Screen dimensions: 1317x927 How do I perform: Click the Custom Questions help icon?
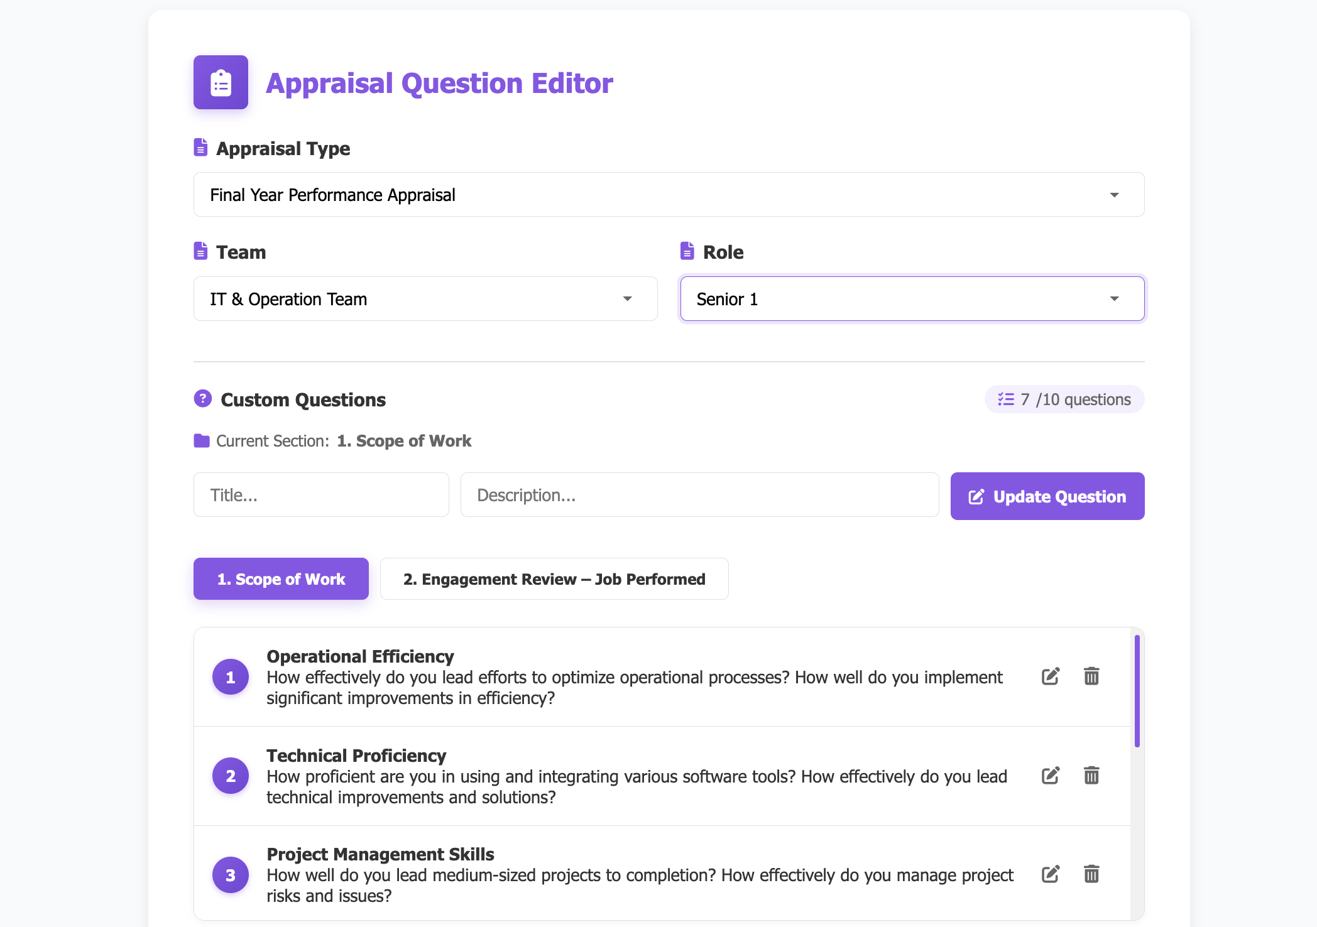[202, 399]
